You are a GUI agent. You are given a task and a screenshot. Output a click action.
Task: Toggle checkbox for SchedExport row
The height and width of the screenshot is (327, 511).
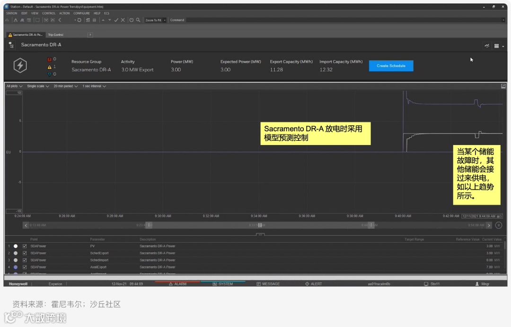point(25,253)
